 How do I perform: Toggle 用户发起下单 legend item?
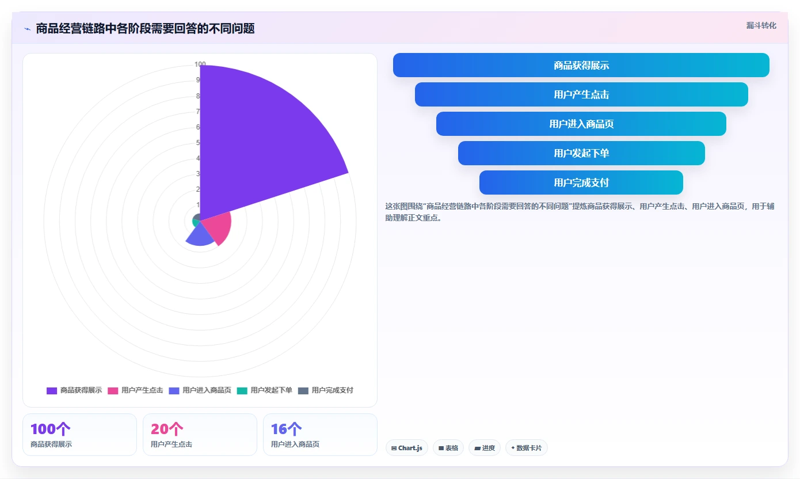(264, 390)
